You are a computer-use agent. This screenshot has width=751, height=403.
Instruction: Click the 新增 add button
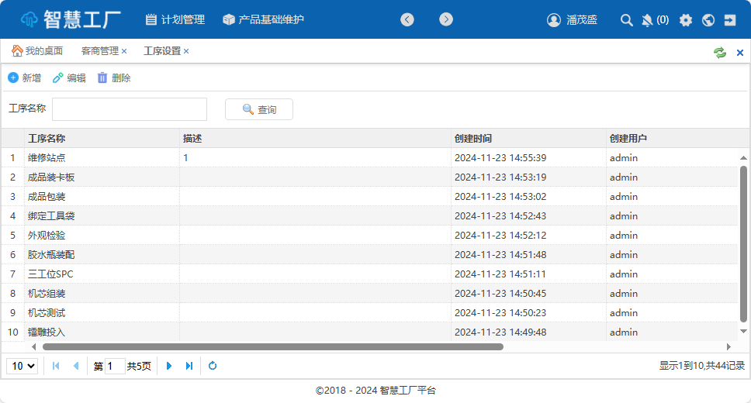24,77
